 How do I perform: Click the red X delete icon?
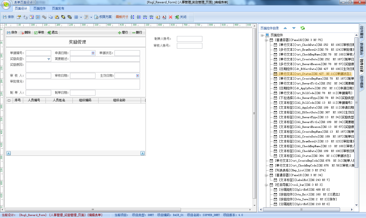point(171,17)
